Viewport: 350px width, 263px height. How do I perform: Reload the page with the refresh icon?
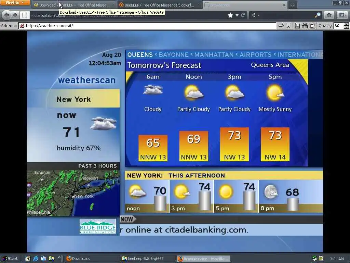[x=243, y=15]
